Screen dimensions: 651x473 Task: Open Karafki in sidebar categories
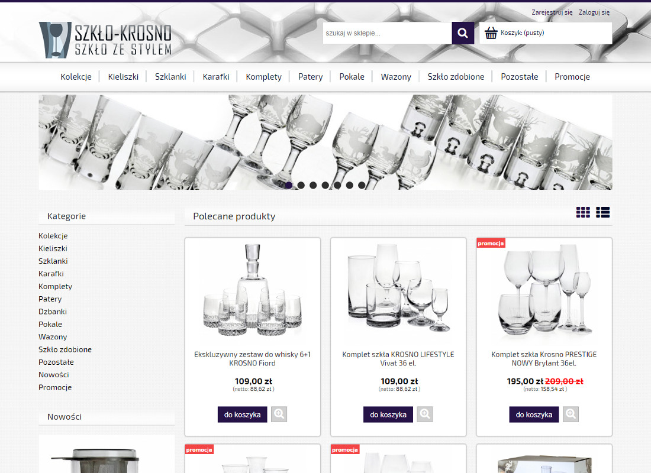point(51,274)
